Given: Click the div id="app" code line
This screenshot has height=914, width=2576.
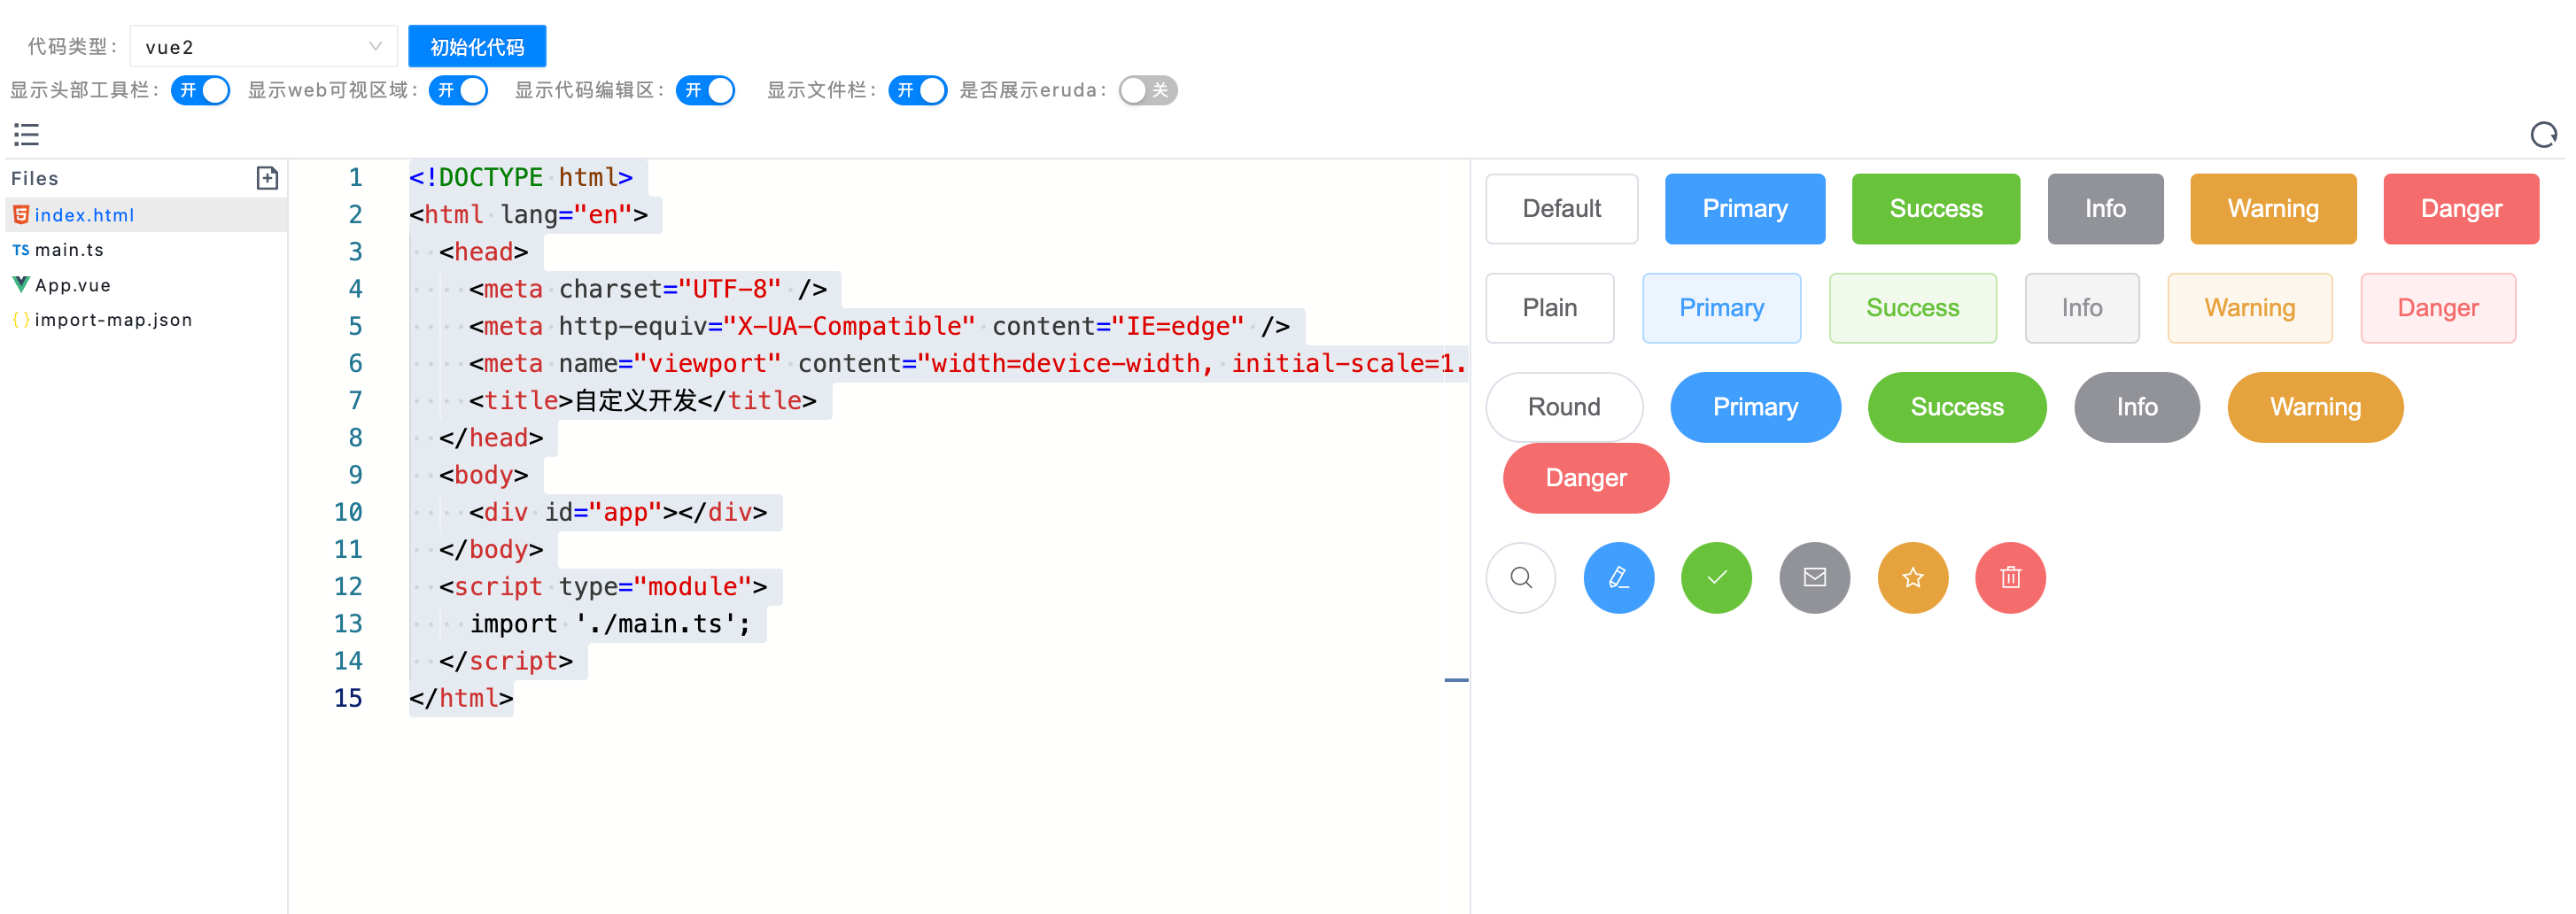Looking at the screenshot, I should pos(618,513).
